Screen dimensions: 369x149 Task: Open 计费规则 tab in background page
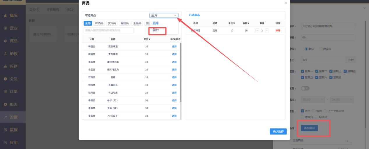tap(53, 9)
